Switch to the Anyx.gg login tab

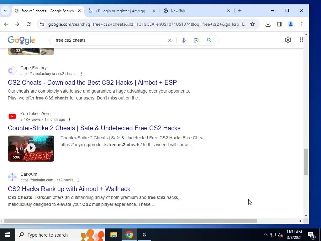(x=122, y=11)
